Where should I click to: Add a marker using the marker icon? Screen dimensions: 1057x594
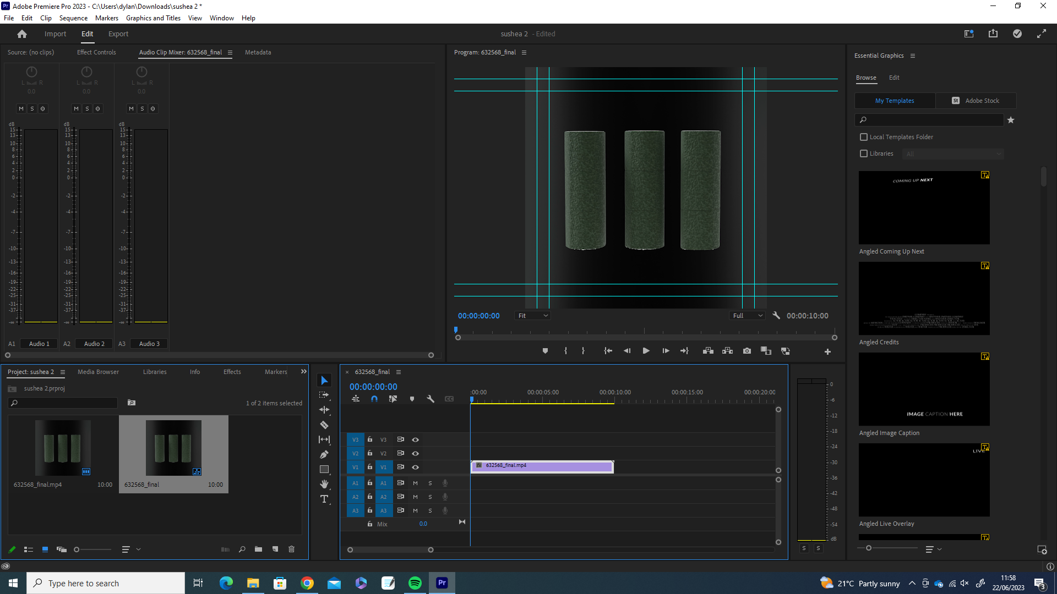(x=412, y=399)
